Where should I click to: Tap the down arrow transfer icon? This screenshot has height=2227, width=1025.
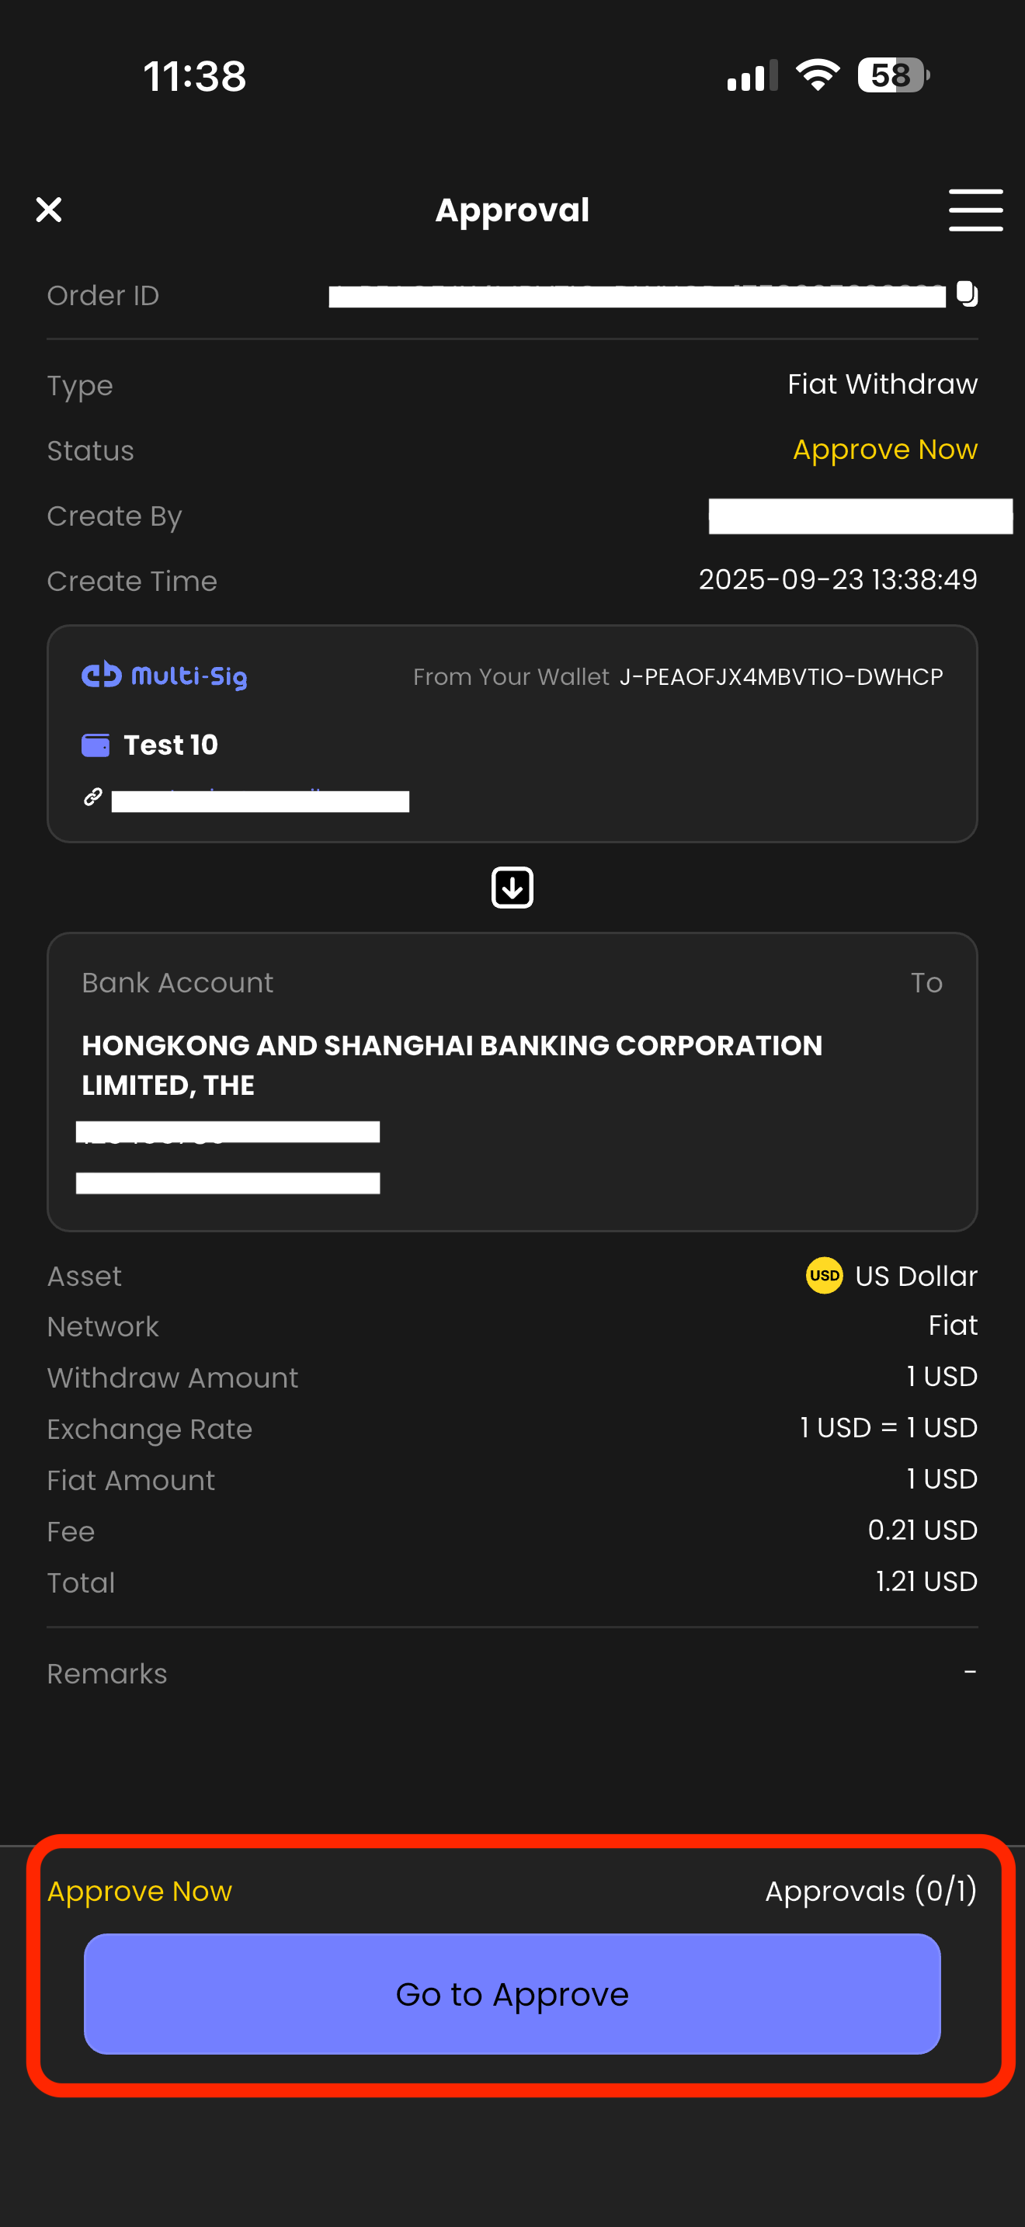512,887
